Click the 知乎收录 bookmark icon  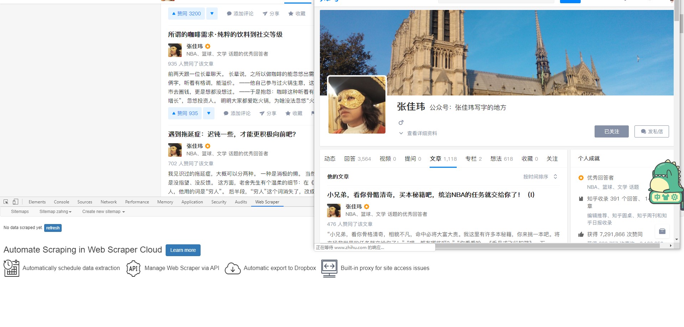(581, 199)
